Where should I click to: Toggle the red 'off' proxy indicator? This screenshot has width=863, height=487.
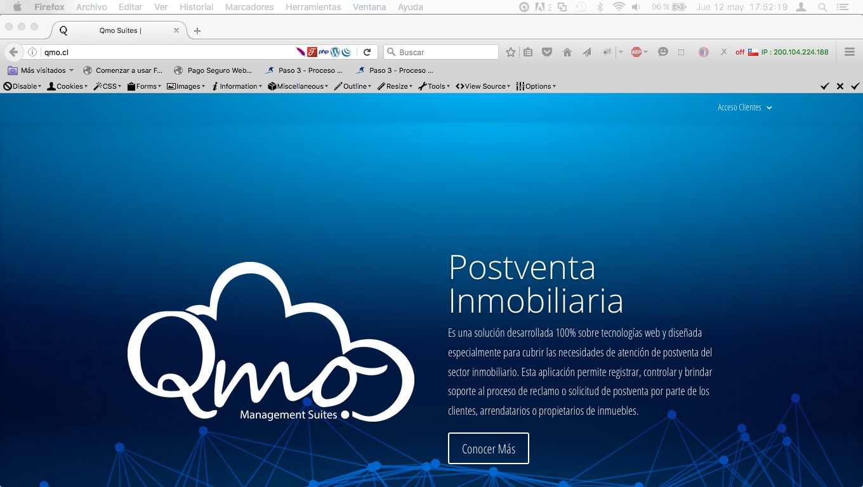pyautogui.click(x=740, y=52)
